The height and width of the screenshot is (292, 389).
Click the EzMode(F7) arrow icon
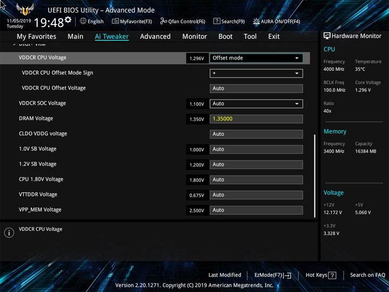[287, 275]
